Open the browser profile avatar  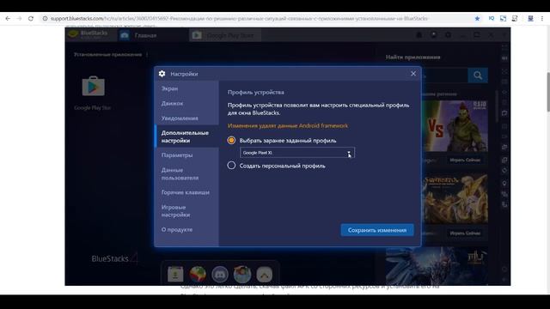coord(530,19)
